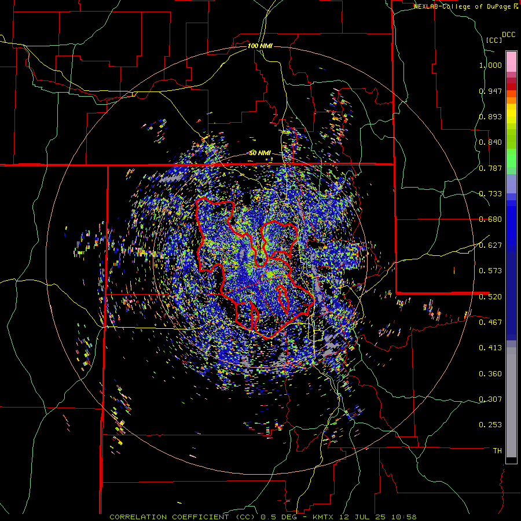The image size is (521, 521).
Task: Click the 0.627 value on the color scale
Action: [490, 245]
